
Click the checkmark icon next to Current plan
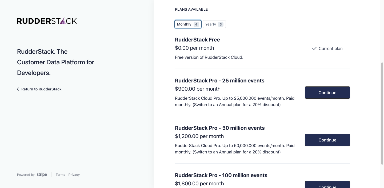[314, 48]
